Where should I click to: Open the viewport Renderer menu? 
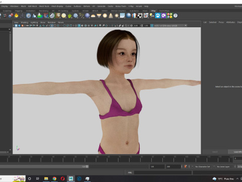[51, 22]
